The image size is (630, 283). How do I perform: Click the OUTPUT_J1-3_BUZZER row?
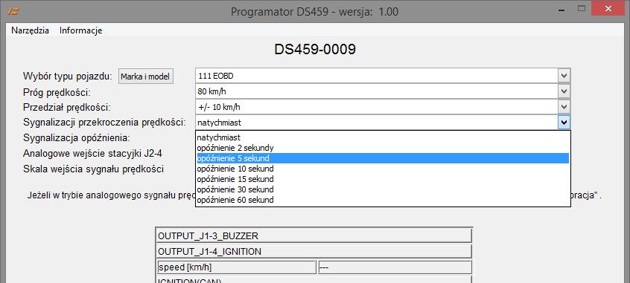click(314, 236)
